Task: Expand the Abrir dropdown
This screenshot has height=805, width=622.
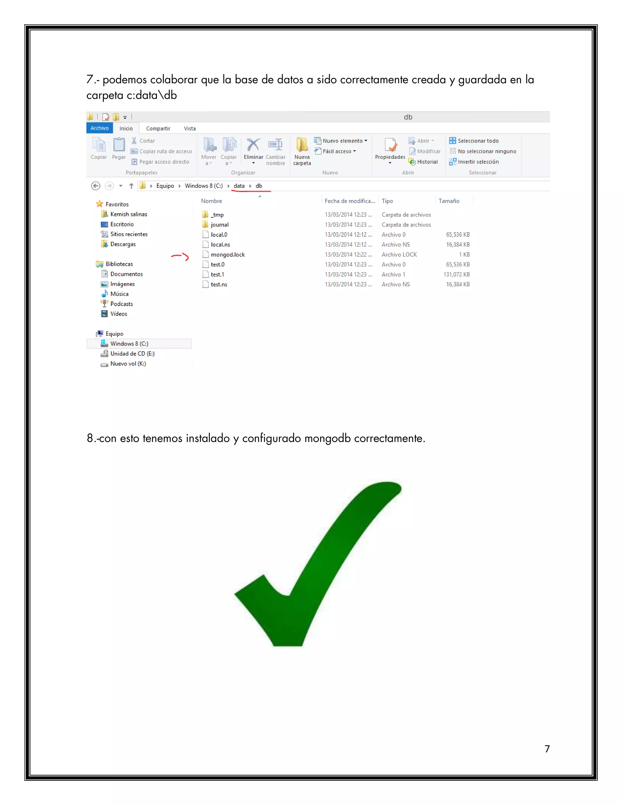Action: [421, 141]
